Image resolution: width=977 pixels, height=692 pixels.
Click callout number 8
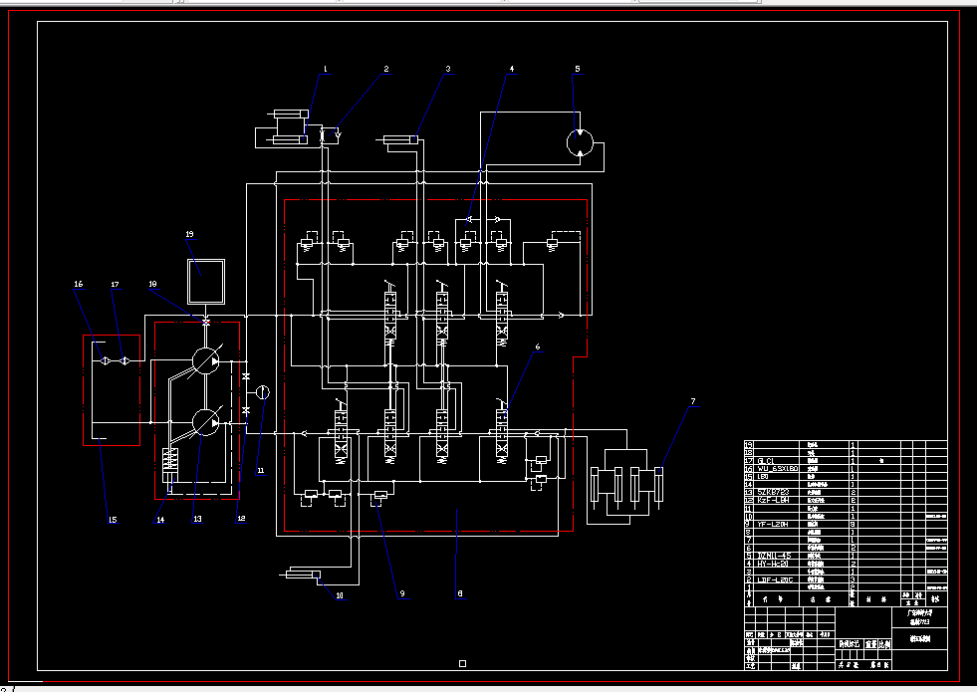(x=460, y=593)
